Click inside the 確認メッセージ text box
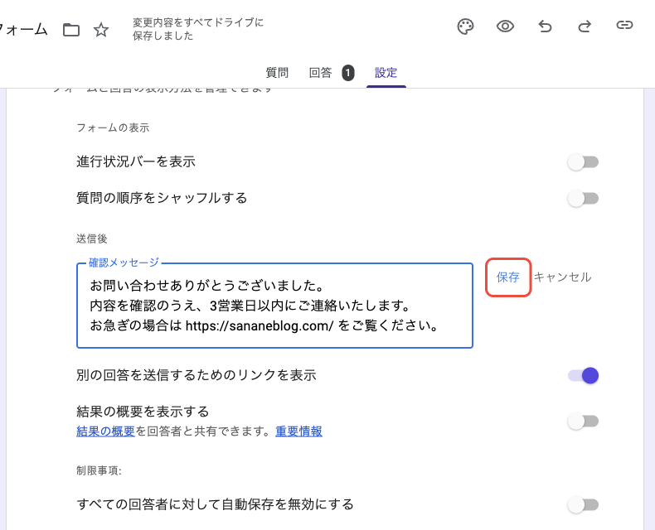655x530 pixels. (275, 306)
